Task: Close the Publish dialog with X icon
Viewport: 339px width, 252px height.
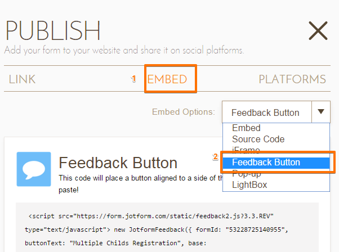Action: 318,31
